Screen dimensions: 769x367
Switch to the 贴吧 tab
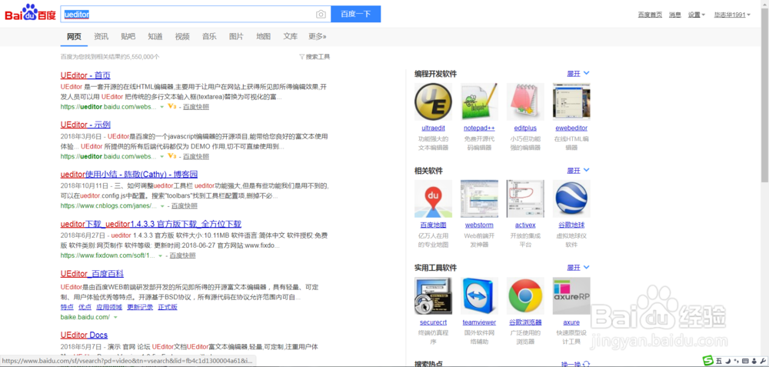[128, 36]
